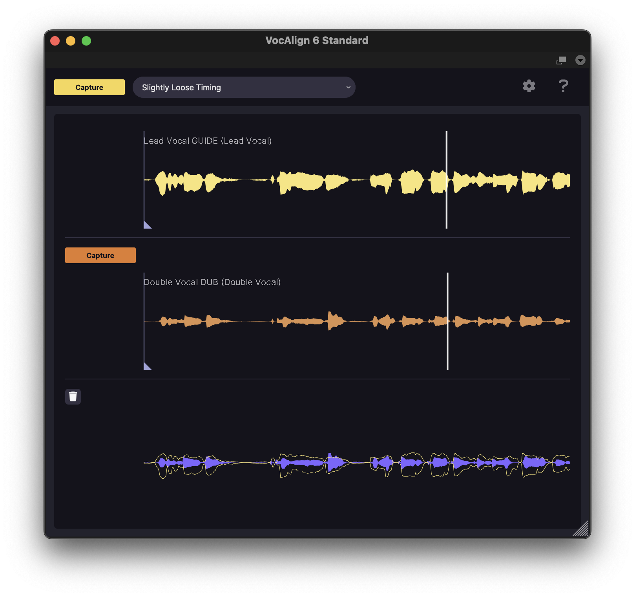Delete aligned output with trash icon
The image size is (635, 597).
[73, 397]
